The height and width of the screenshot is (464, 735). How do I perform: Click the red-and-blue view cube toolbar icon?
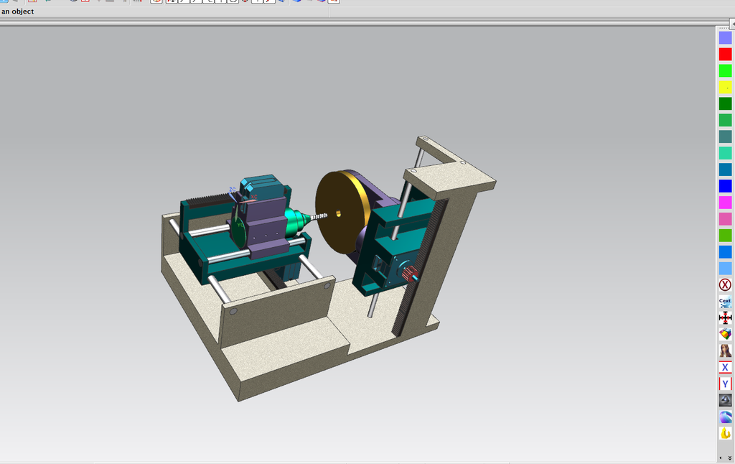[320, 3]
